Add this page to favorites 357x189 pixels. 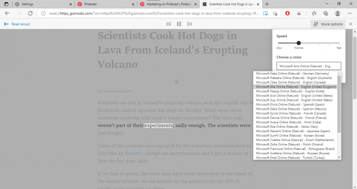click(275, 13)
